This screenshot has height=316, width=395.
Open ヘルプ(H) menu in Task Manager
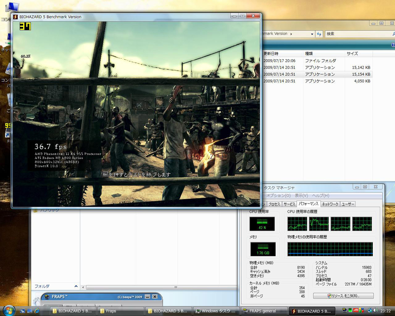320,196
